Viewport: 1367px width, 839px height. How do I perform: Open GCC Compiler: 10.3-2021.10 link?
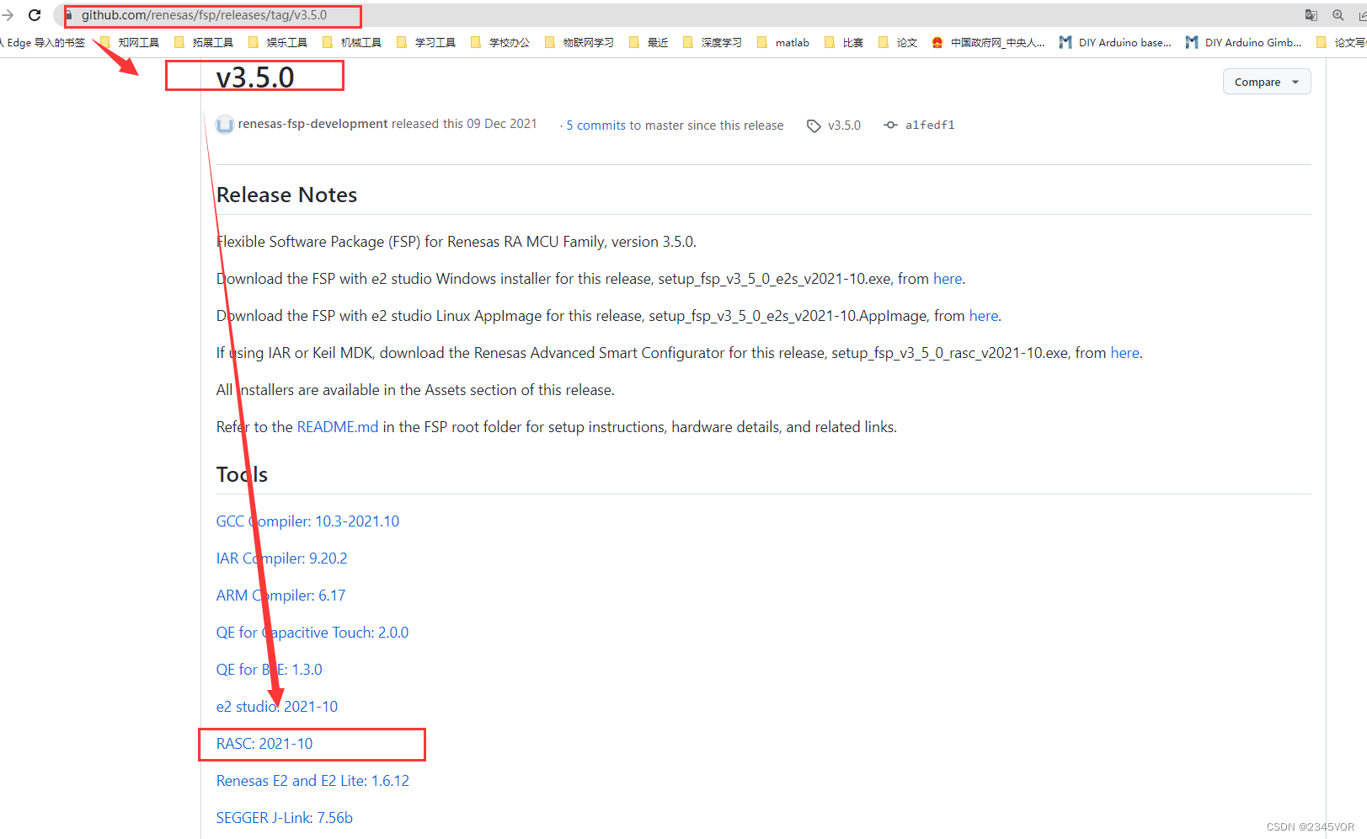point(307,521)
